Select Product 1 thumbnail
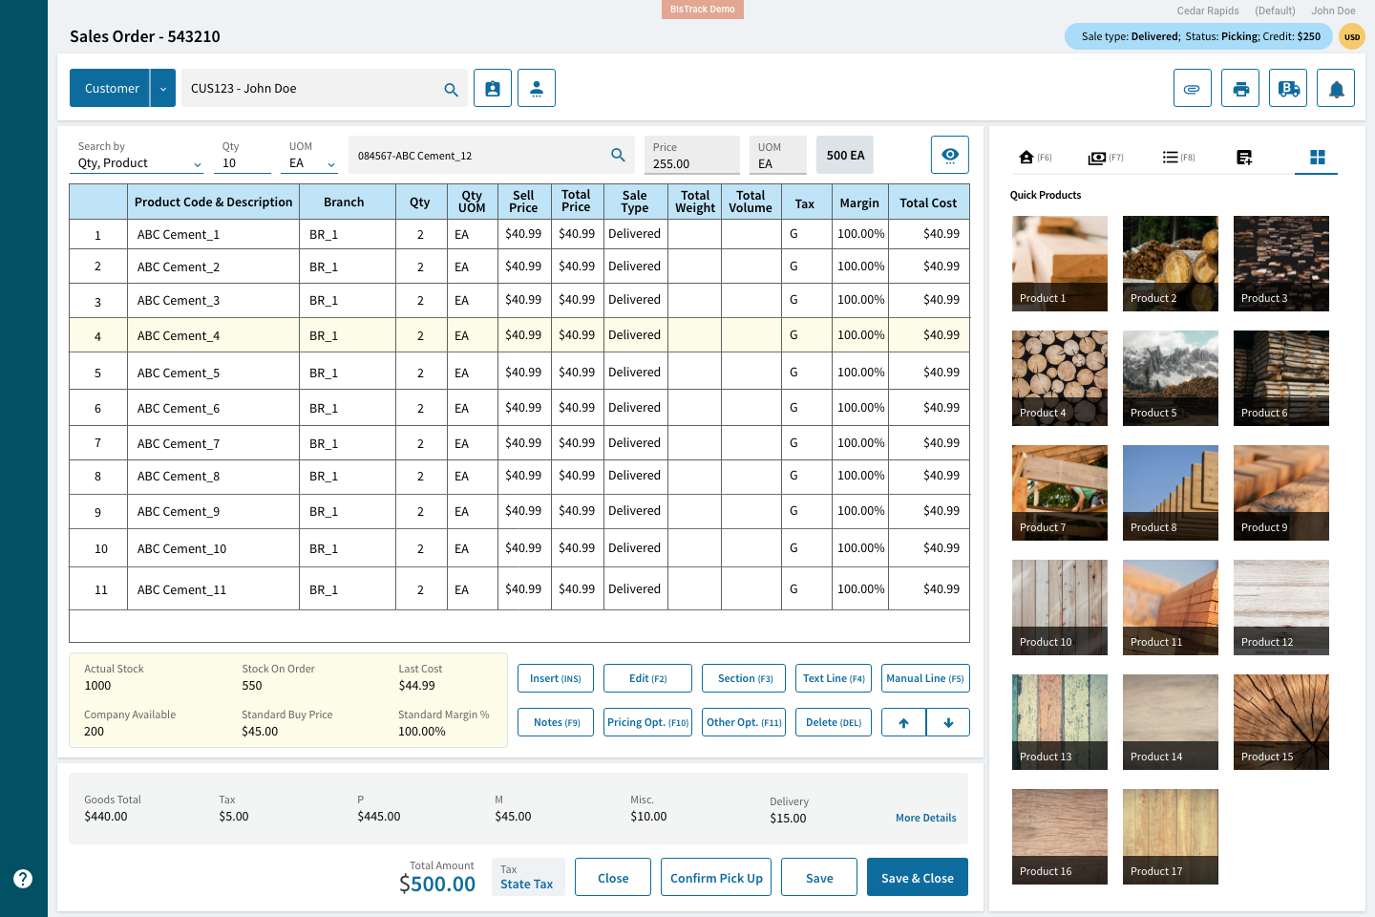This screenshot has width=1375, height=917. (1060, 264)
